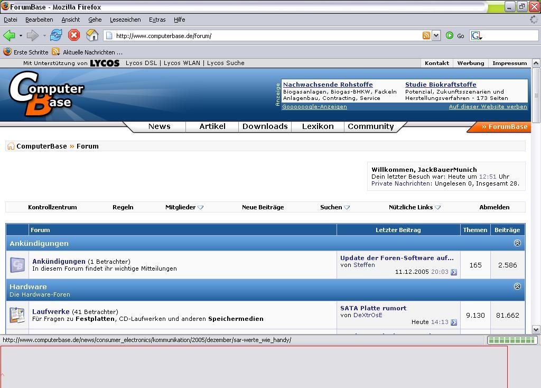Click the vertical scrollbar down arrow
Image resolution: width=541 pixels, height=388 pixels.
coord(536,329)
